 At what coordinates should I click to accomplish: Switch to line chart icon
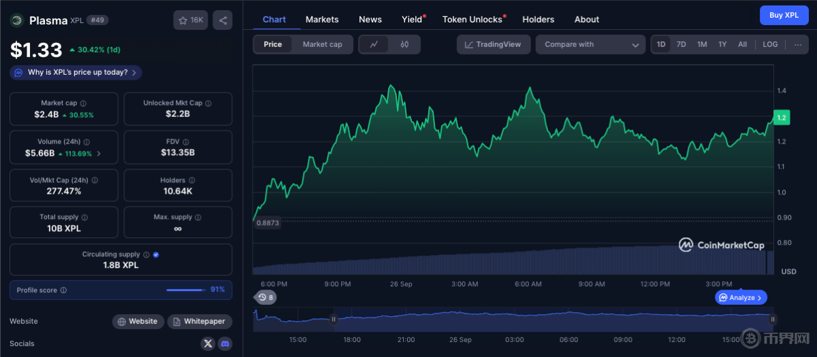coord(374,45)
